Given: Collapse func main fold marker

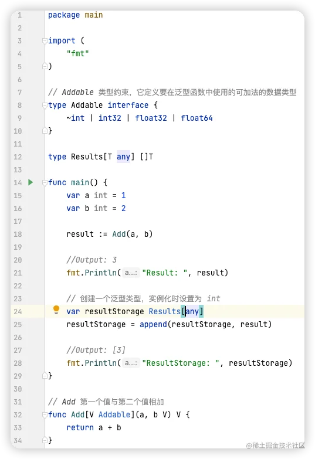Looking at the screenshot, I should click(x=45, y=183).
